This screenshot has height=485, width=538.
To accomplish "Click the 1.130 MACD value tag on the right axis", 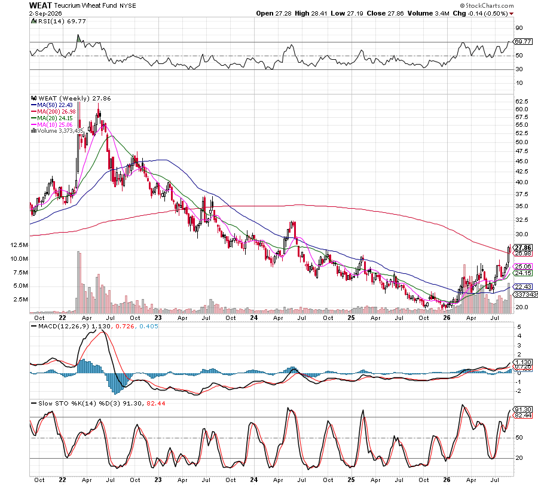I will [523, 362].
